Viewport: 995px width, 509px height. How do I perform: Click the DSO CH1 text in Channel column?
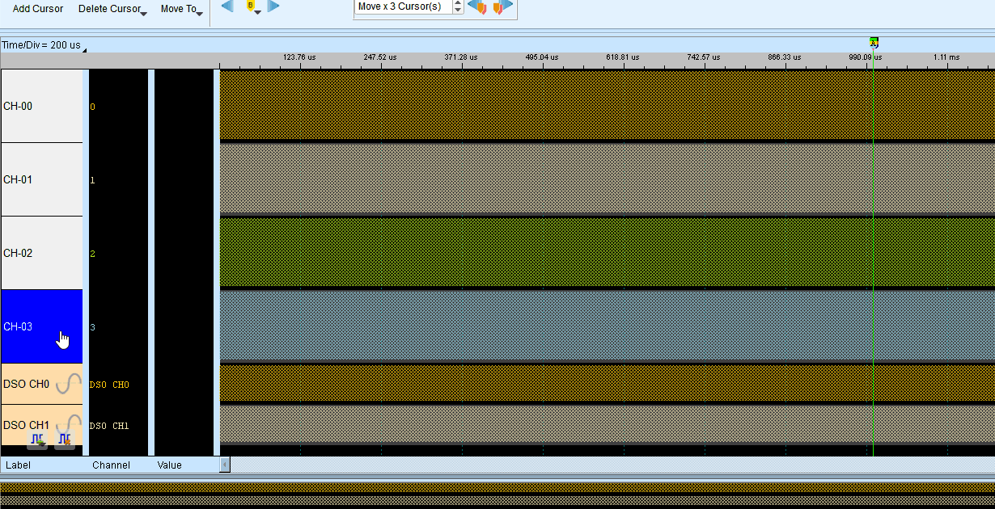pyautogui.click(x=109, y=426)
